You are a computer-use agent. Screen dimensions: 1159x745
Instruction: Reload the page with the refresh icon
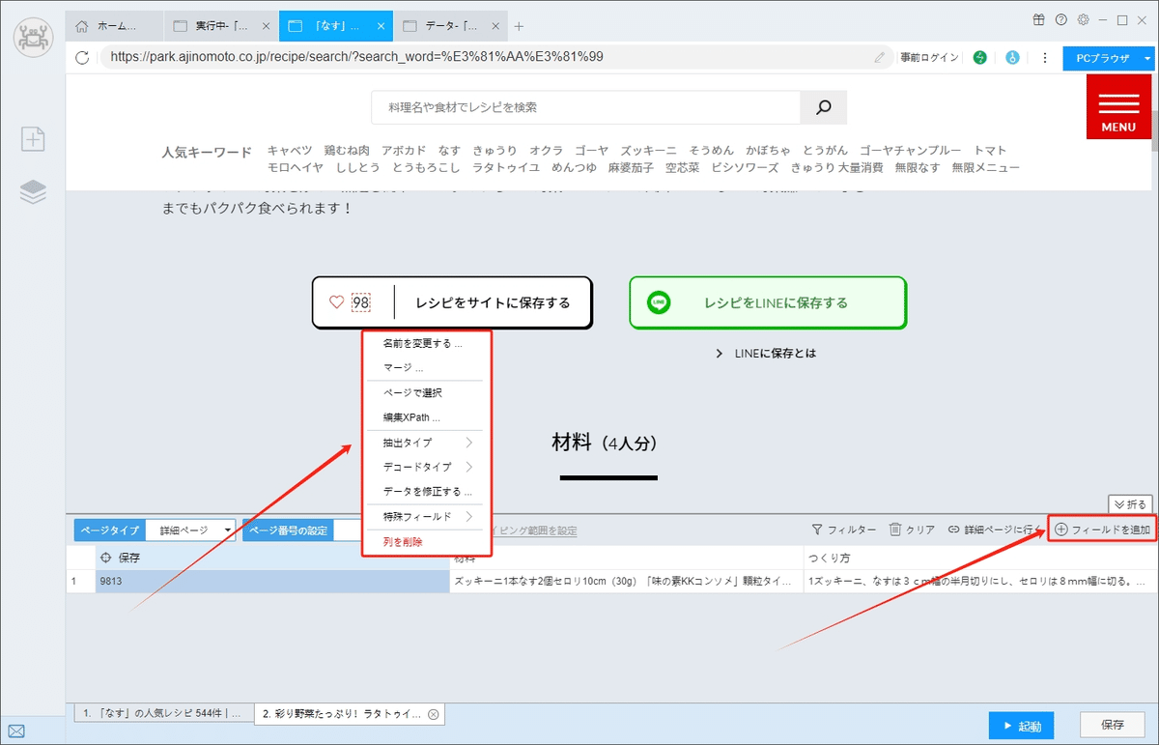[x=82, y=57]
